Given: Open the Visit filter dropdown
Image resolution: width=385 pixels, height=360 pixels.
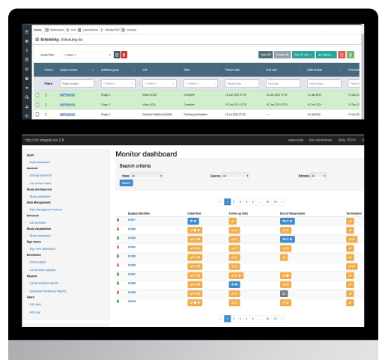Looking at the screenshot, I should click(160, 84).
